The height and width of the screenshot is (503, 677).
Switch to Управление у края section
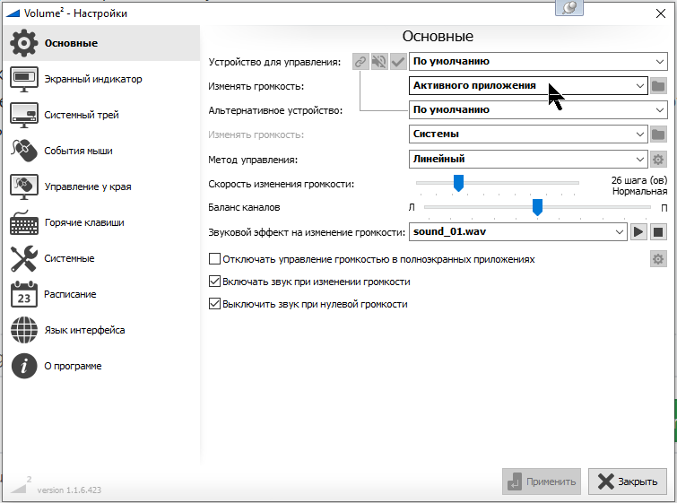click(102, 186)
